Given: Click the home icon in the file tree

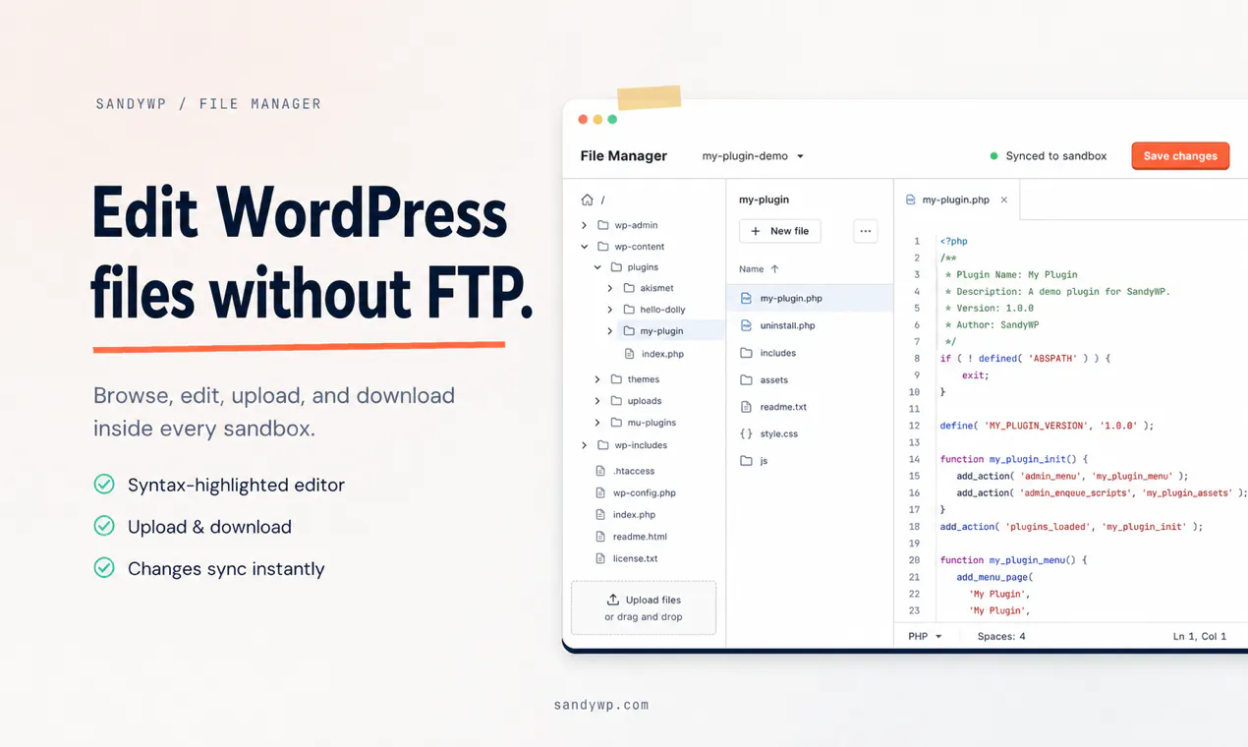Looking at the screenshot, I should click(587, 200).
